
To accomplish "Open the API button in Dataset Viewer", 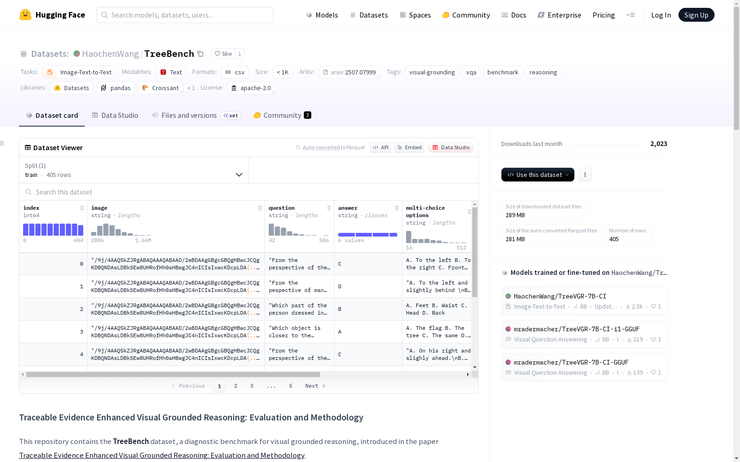I will tap(381, 147).
